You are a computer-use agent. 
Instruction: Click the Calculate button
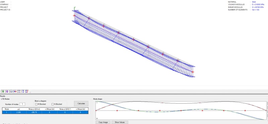pos(81,104)
